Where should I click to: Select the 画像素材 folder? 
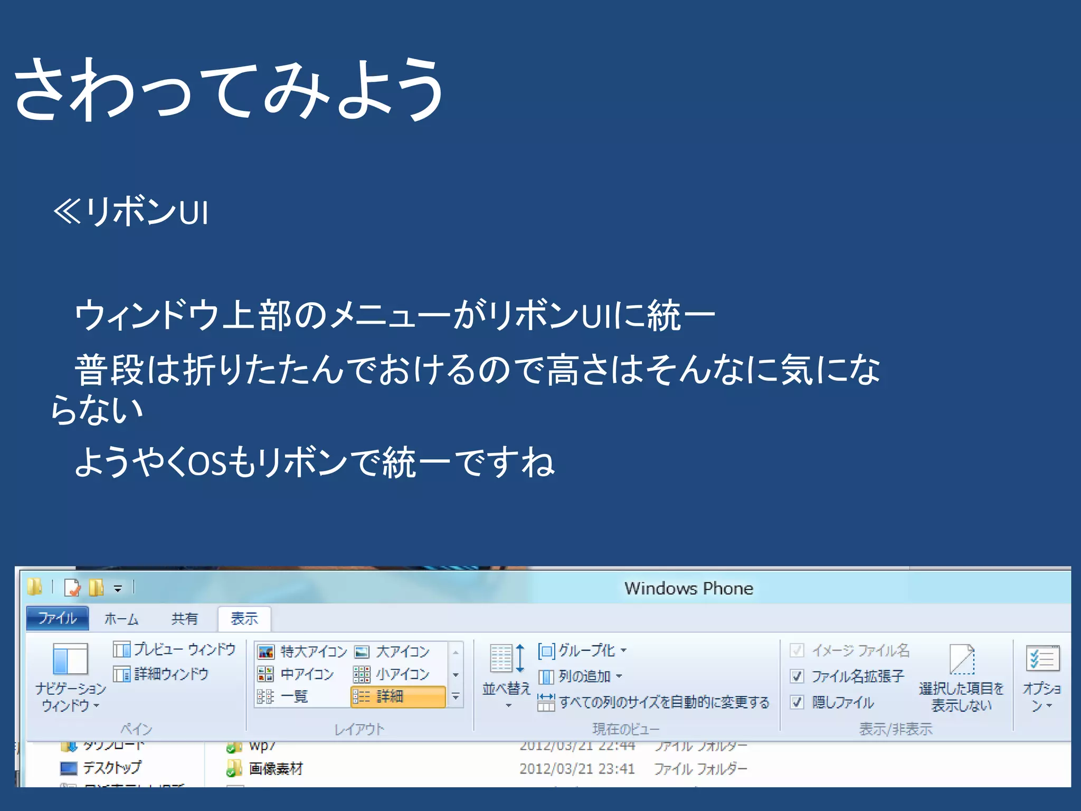(264, 769)
